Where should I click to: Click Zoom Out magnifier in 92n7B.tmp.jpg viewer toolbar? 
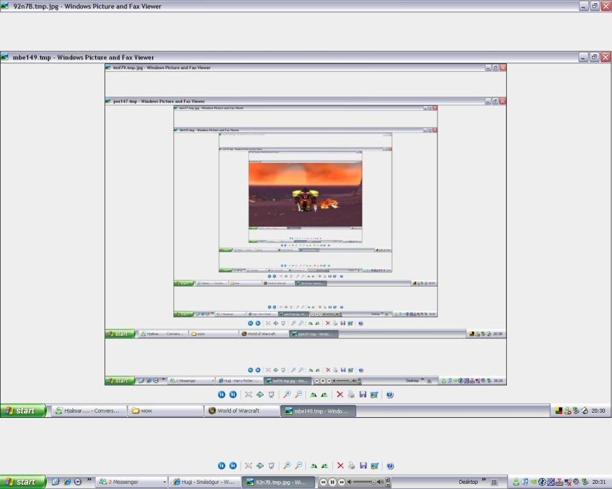click(x=298, y=465)
